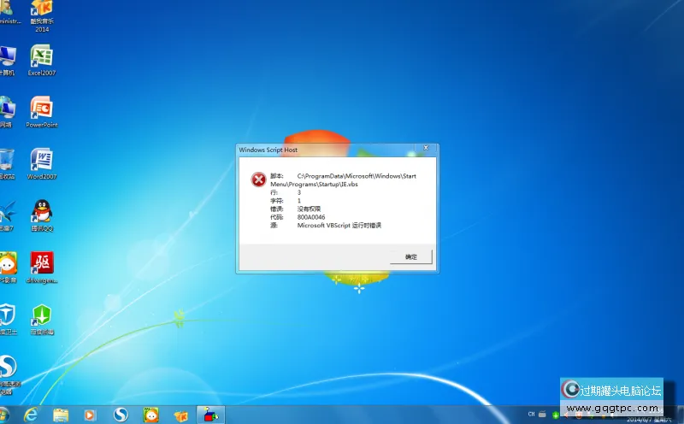
Task: Launch the Tencent QQ penguin desktop icon
Action: (x=42, y=211)
